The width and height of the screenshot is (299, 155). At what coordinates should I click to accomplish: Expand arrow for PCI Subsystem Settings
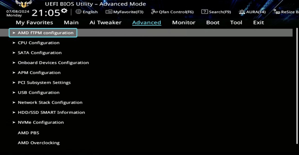[x=14, y=83]
